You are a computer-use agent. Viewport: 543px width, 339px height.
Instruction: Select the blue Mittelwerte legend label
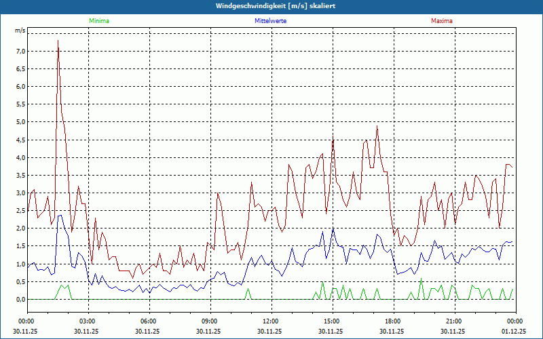pos(270,21)
